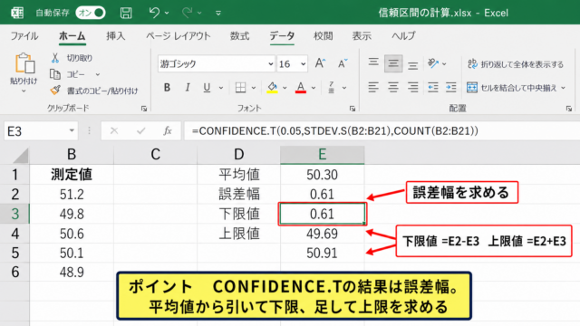Open Alignment (配置) group dialog launcher

point(569,109)
